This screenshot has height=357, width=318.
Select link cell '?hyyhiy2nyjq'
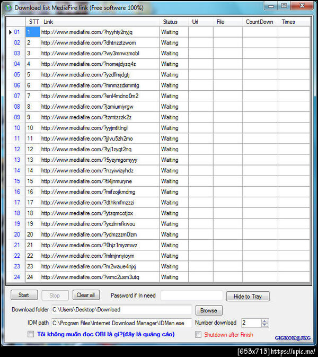[100, 32]
